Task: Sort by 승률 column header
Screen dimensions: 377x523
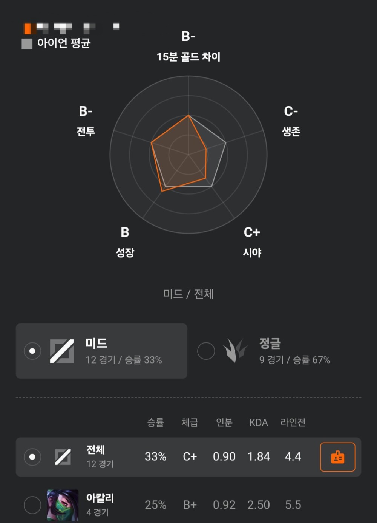Action: click(x=155, y=422)
